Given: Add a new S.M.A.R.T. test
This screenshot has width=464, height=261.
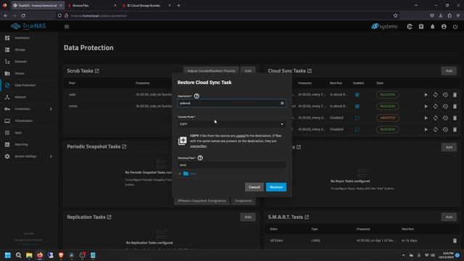Looking at the screenshot, I should point(449,217).
